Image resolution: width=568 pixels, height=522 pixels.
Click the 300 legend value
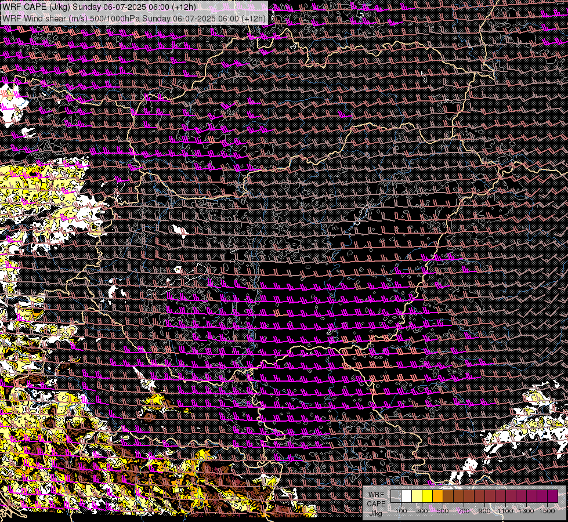[422, 511]
